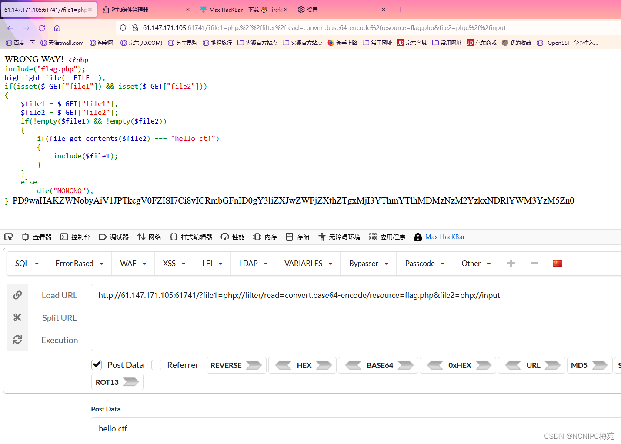621x444 pixels.
Task: Click the HacKBar URL text area
Action: coord(356,317)
